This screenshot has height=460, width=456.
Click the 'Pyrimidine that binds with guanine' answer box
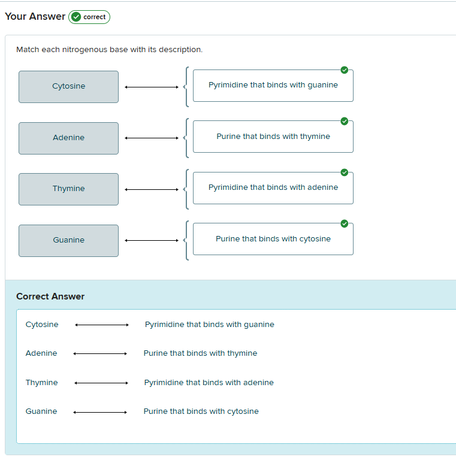coord(273,86)
